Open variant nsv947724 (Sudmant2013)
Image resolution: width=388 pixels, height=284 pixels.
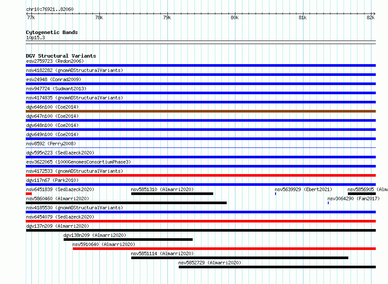click(56, 89)
